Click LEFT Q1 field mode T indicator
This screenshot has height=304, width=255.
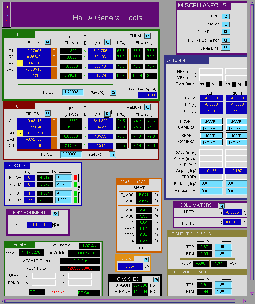tap(54, 51)
